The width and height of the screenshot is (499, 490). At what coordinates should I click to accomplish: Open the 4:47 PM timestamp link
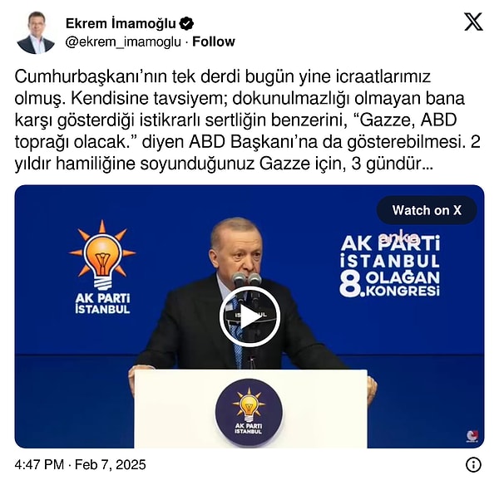[39, 464]
